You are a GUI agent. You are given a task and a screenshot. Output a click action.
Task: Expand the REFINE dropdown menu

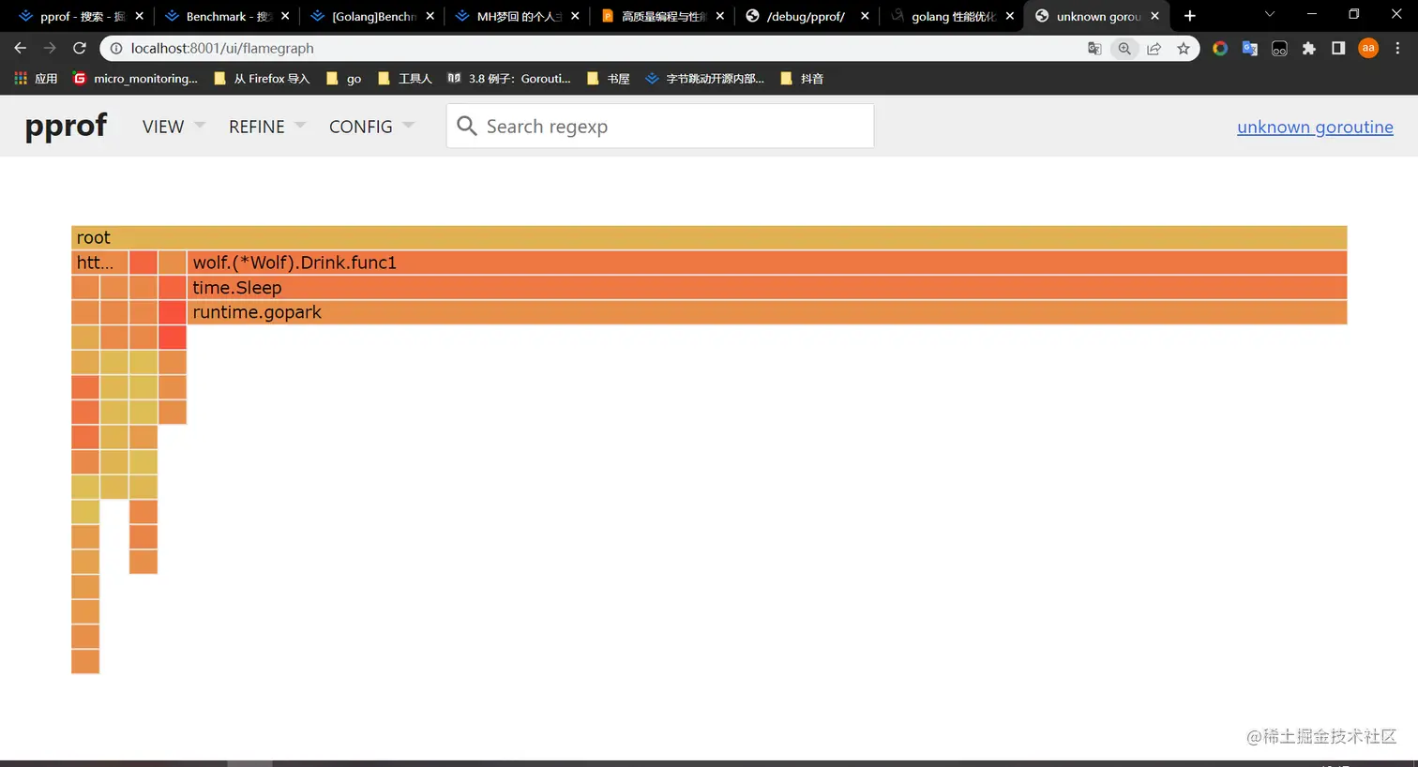266,127
